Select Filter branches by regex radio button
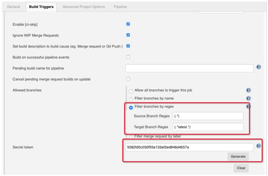The width and height of the screenshot is (268, 176). pyautogui.click(x=131, y=108)
